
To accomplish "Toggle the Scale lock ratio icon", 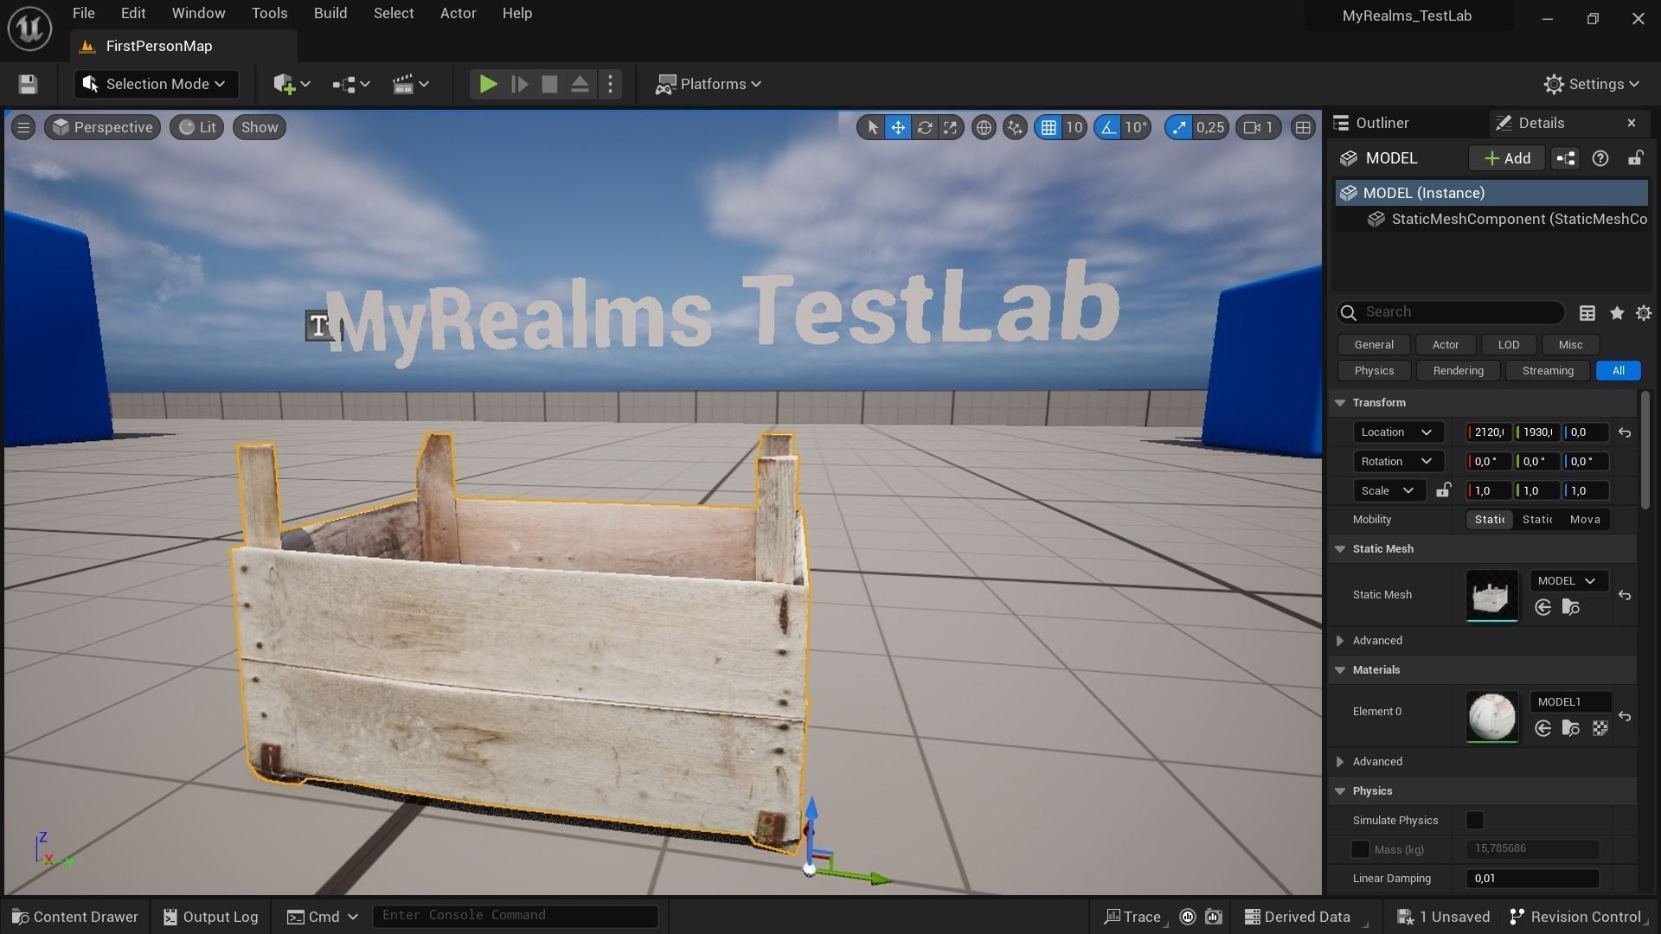I will point(1443,490).
